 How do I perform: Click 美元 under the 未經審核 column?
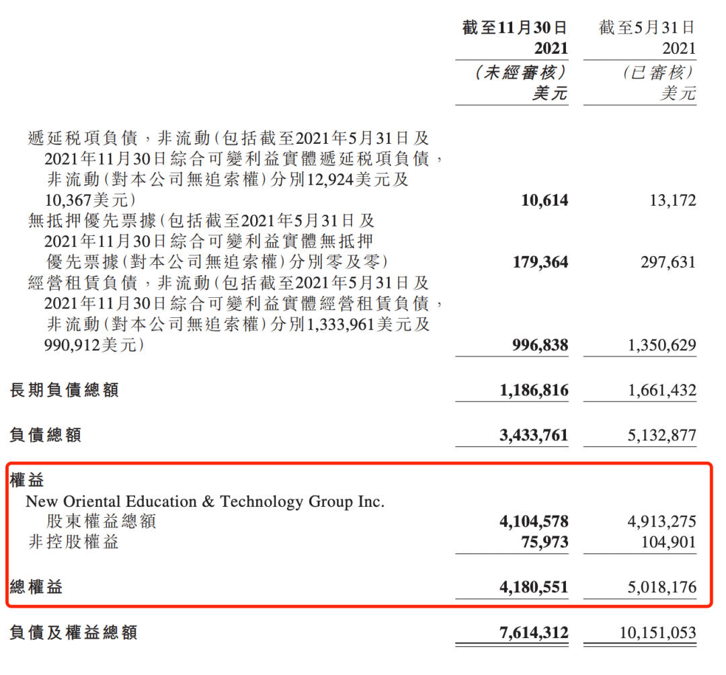[x=550, y=93]
